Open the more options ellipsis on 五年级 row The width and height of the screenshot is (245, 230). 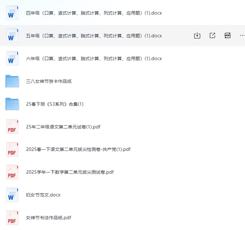tap(242, 35)
